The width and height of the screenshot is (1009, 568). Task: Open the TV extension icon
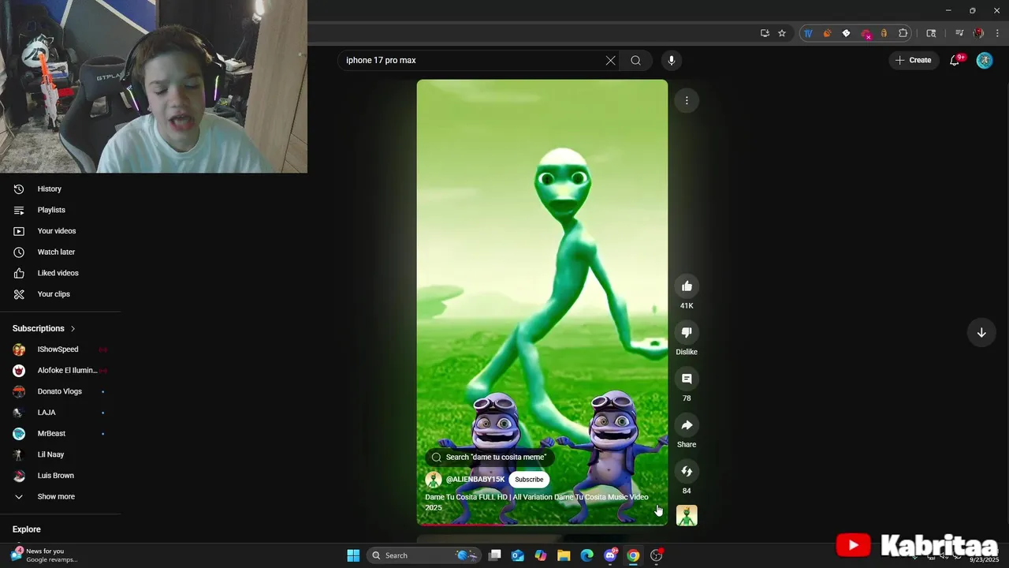808,33
